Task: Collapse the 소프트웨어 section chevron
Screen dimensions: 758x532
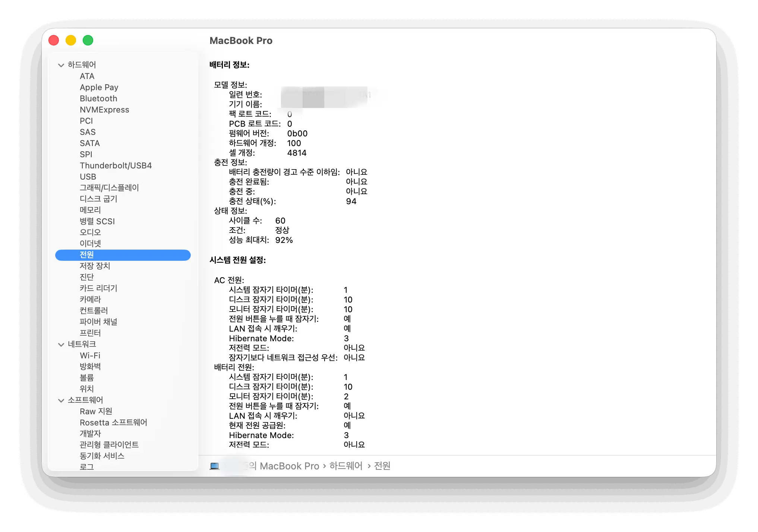Action: 61,400
